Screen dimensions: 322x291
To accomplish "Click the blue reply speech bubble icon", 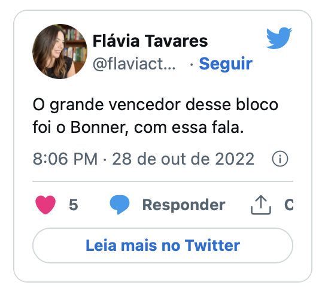I will (x=120, y=205).
